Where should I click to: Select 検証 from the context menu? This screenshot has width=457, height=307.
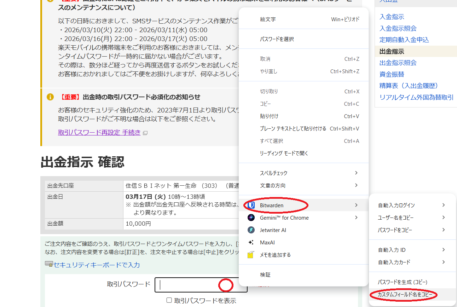tap(265, 274)
